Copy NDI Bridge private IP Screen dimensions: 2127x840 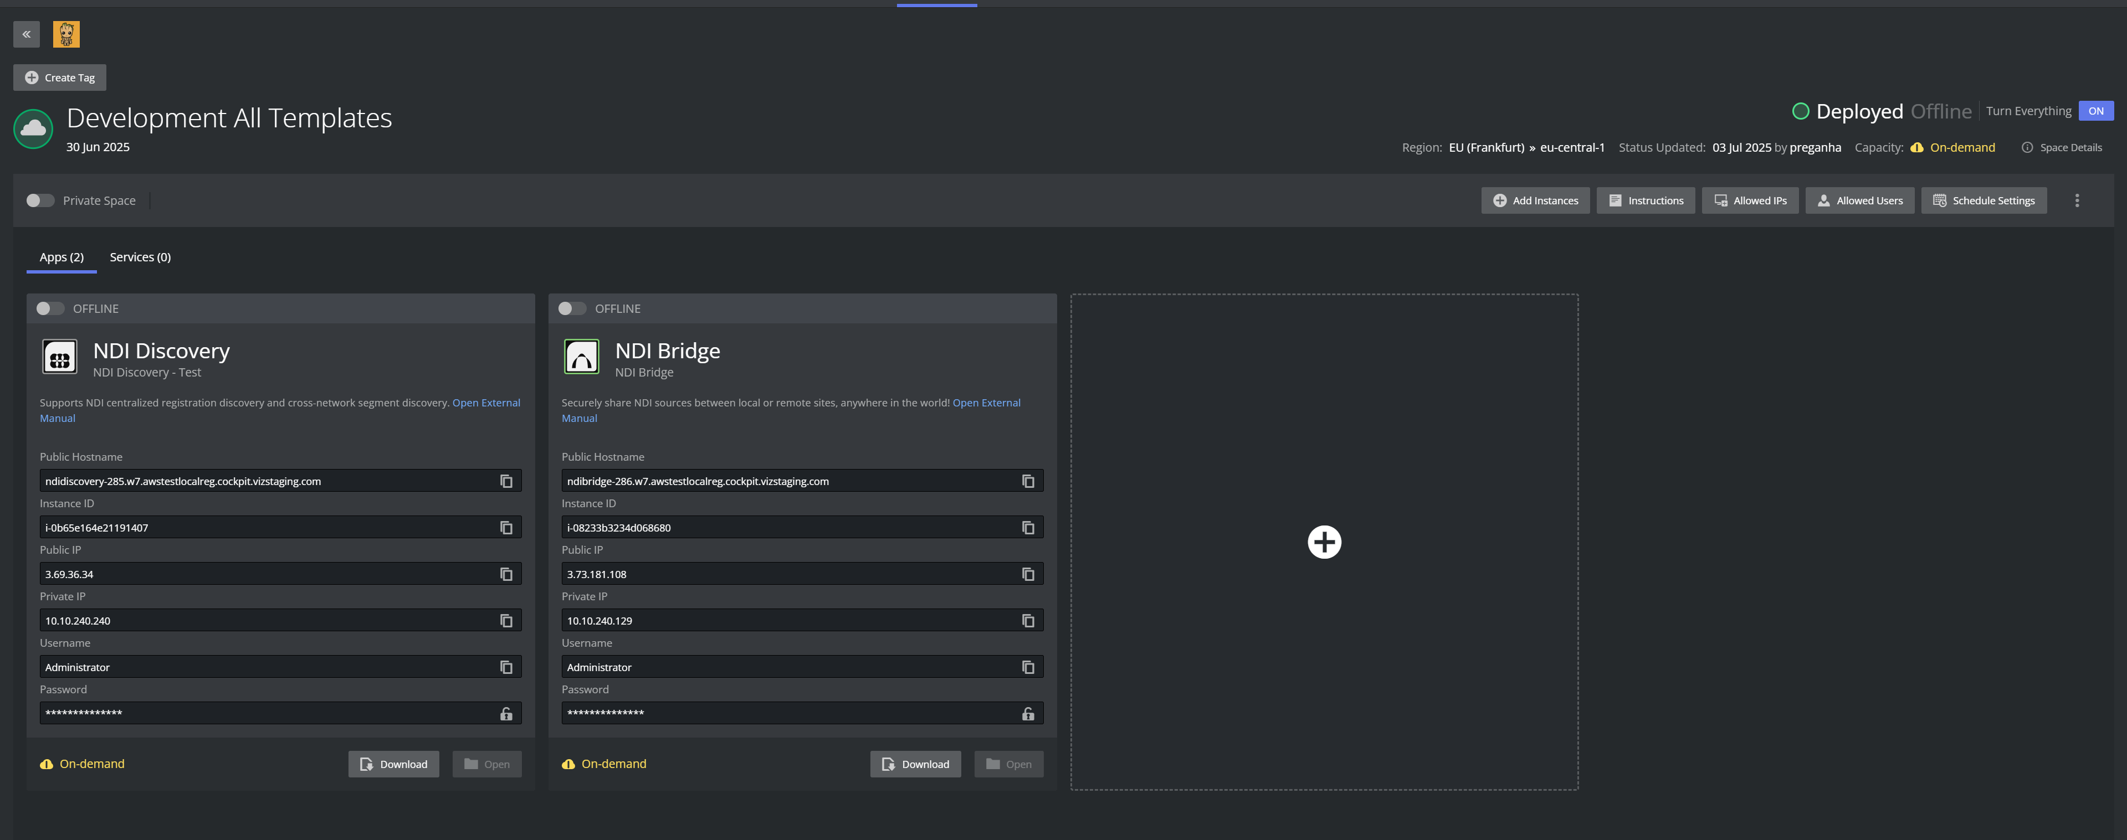(1028, 621)
